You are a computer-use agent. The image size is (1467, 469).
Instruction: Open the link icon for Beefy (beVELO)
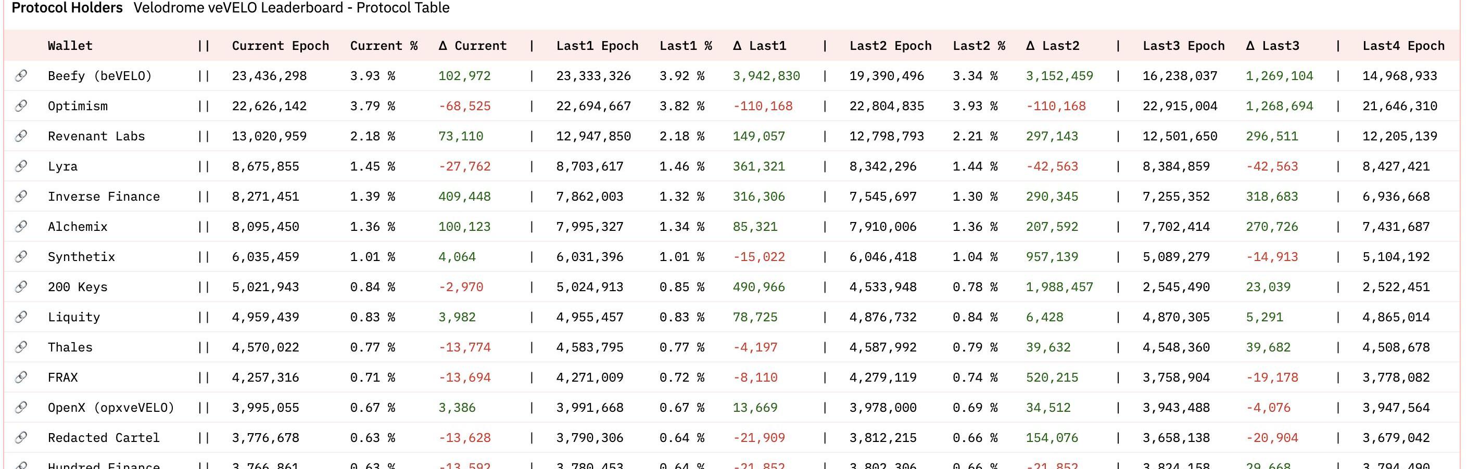tap(21, 75)
